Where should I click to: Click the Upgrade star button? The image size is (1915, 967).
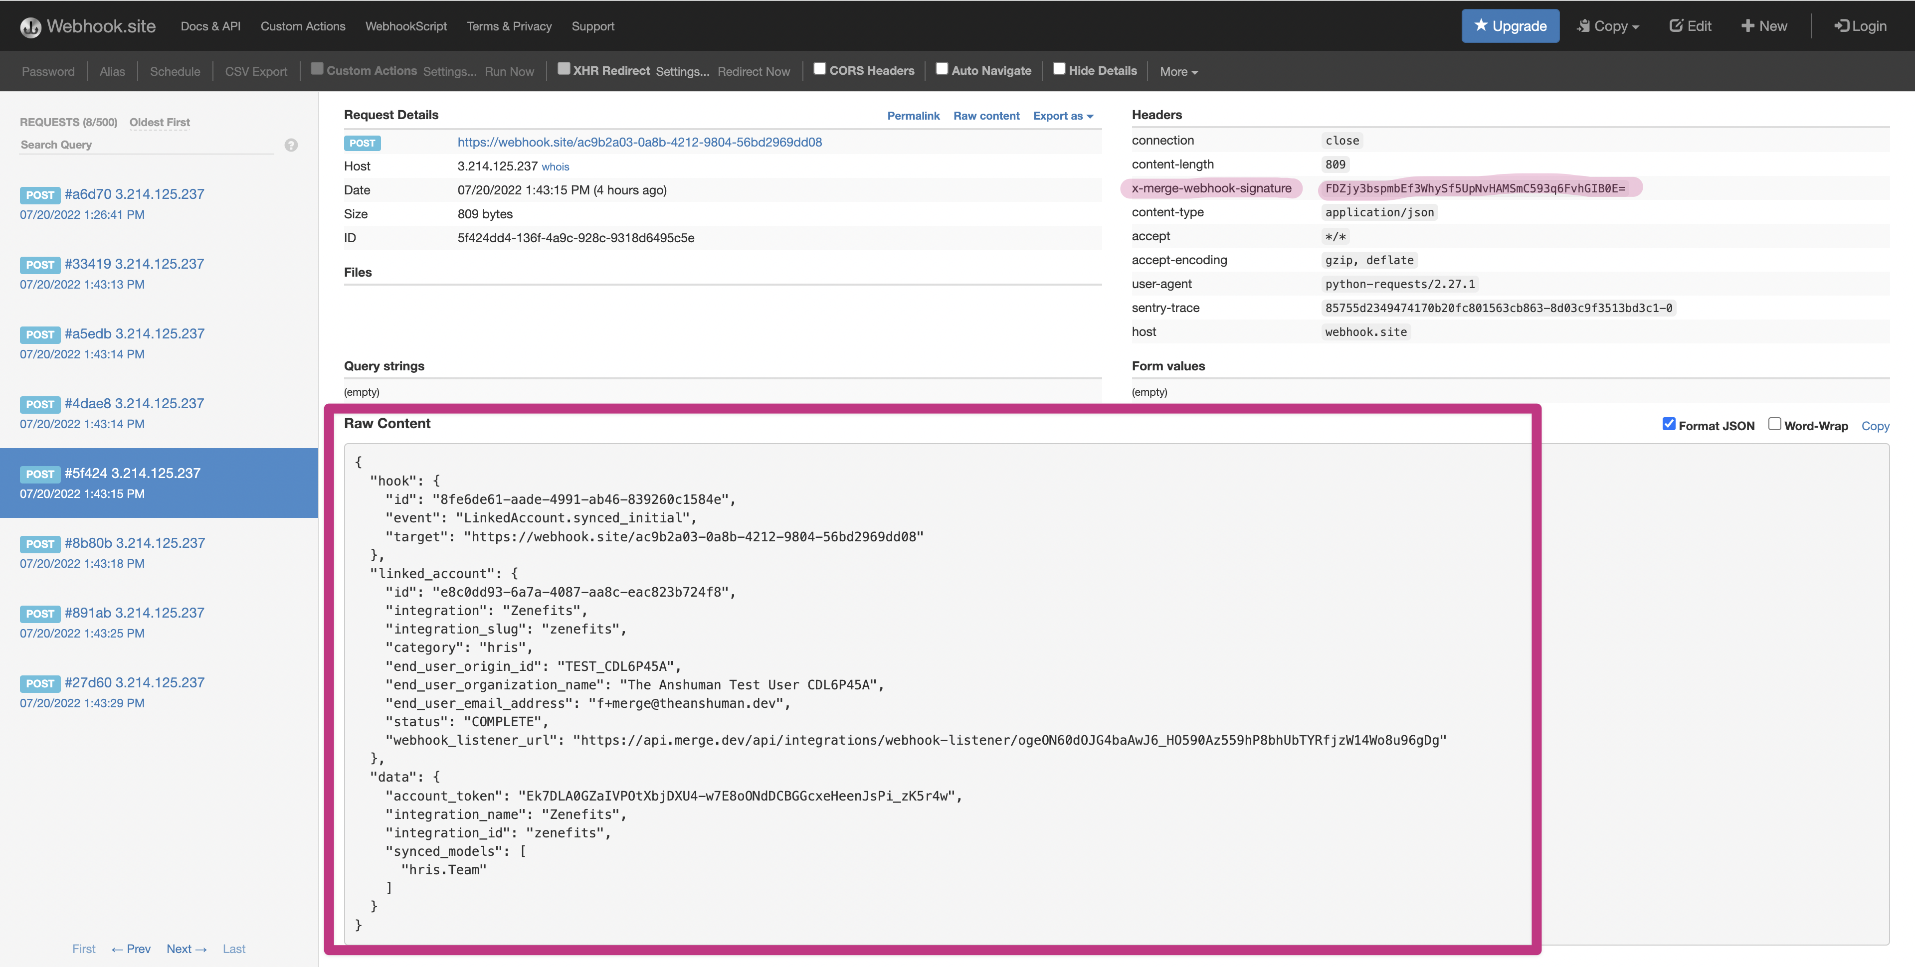pyautogui.click(x=1510, y=26)
